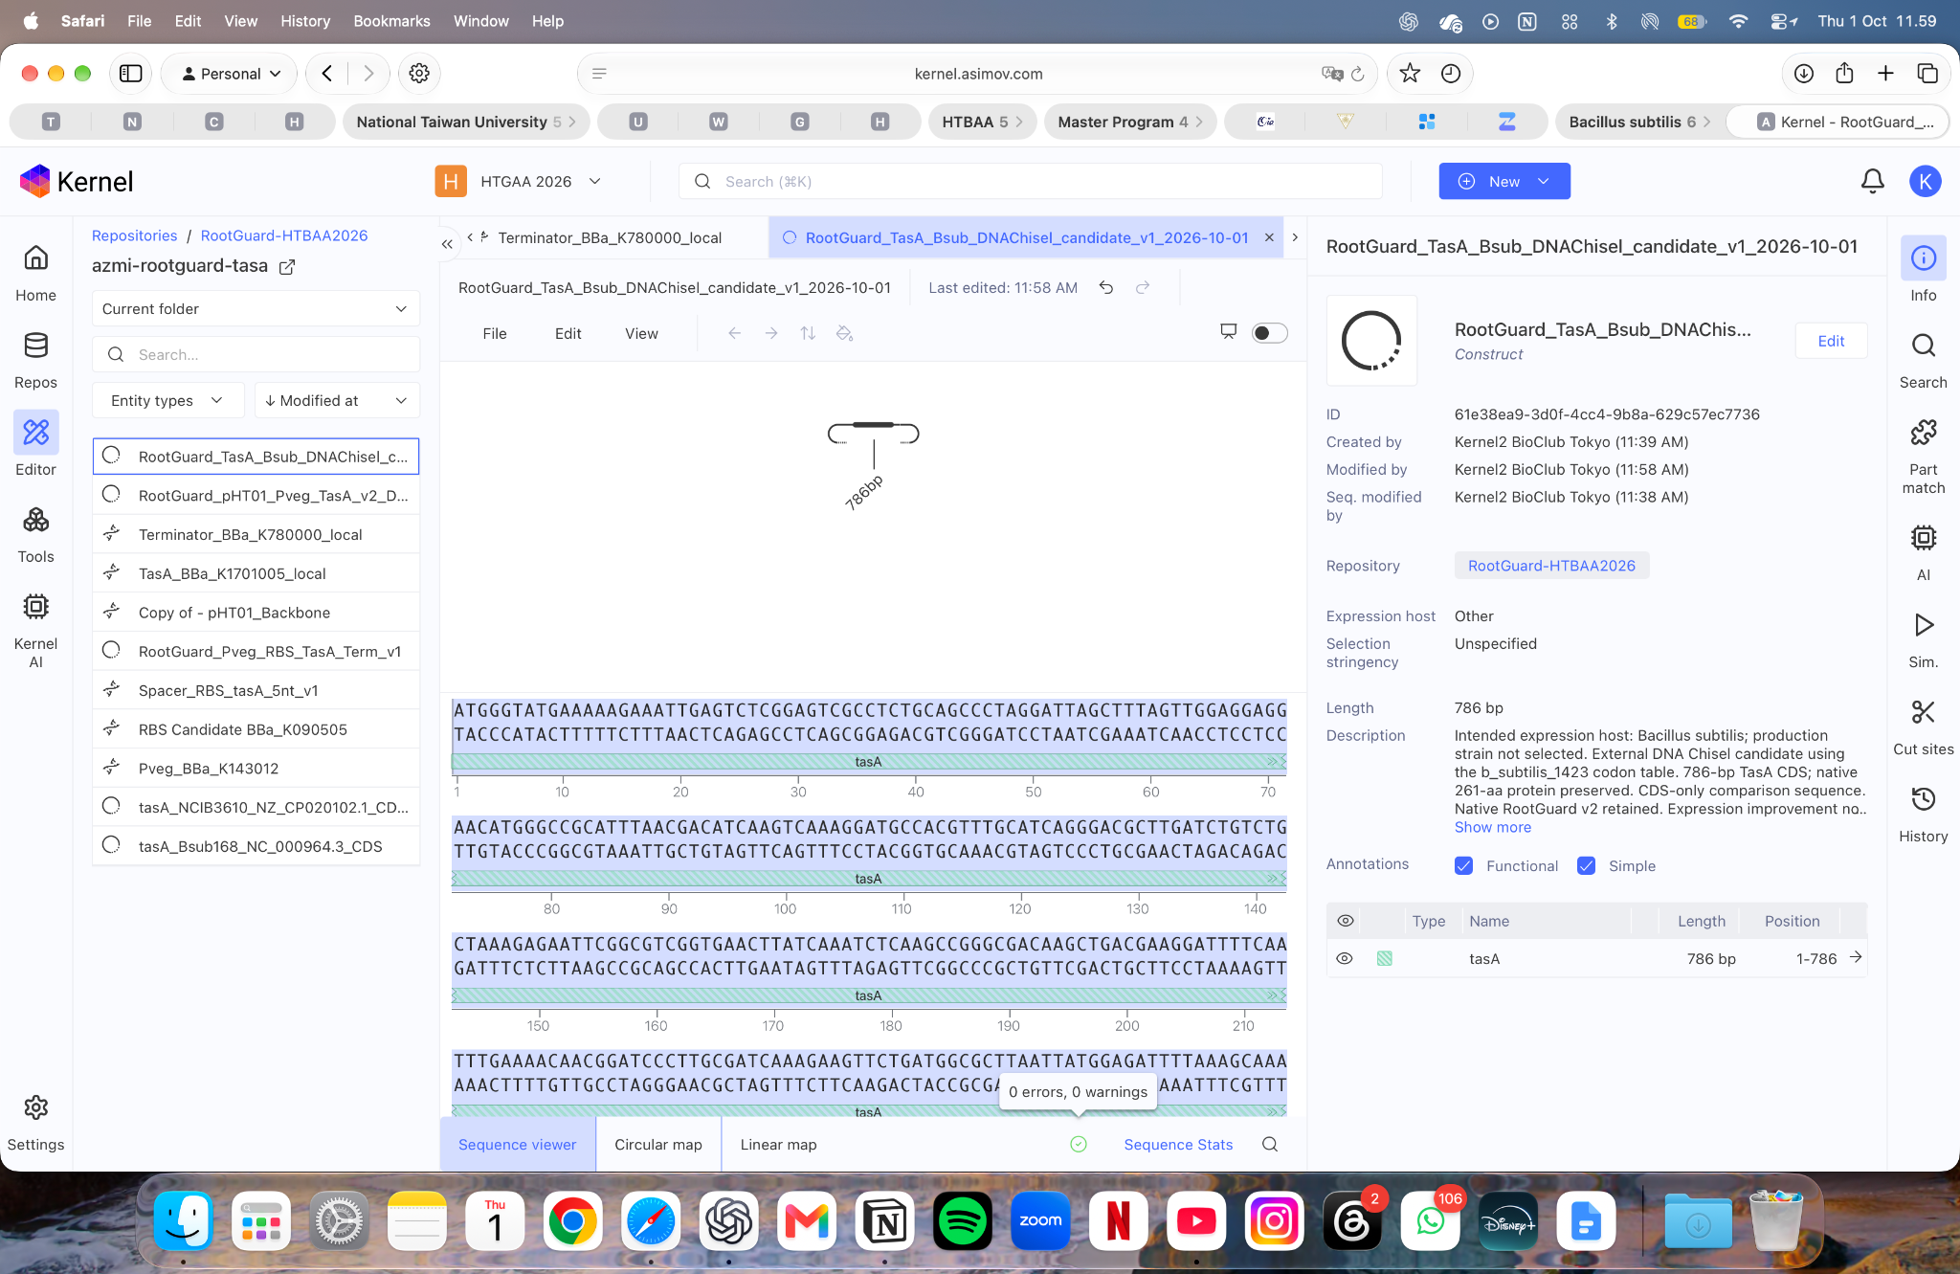Open Safari Personal profile dropdown
Screen dimensions: 1960x1274
click(230, 74)
